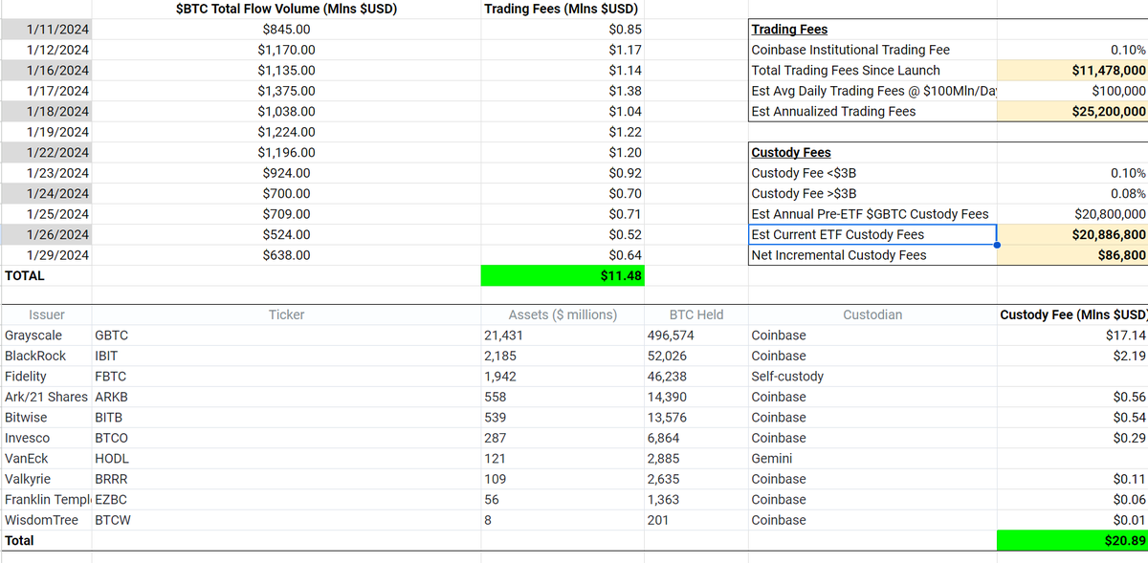Viewport: 1148px width, 563px height.
Task: Select the 'Custodian' column header
Action: [x=872, y=314]
